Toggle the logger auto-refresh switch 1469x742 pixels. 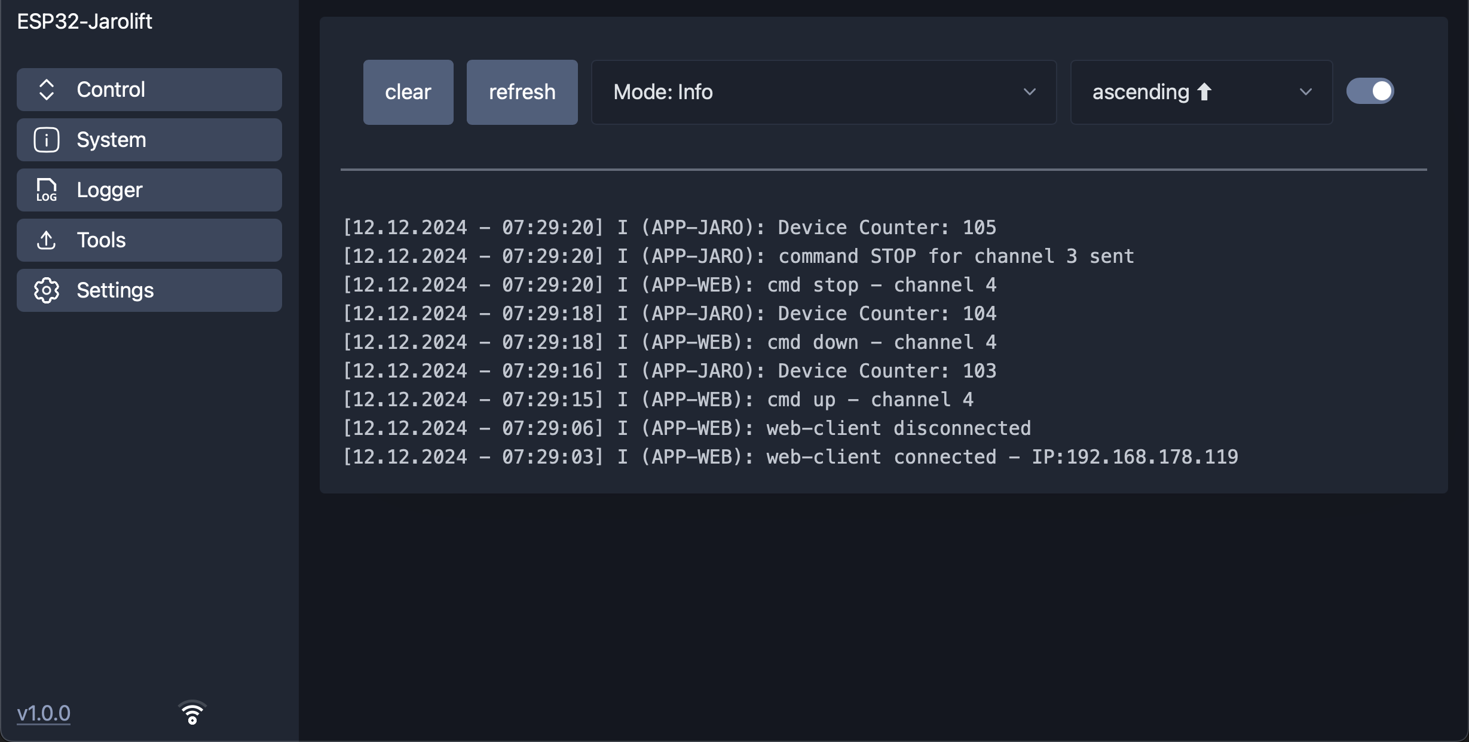point(1370,91)
